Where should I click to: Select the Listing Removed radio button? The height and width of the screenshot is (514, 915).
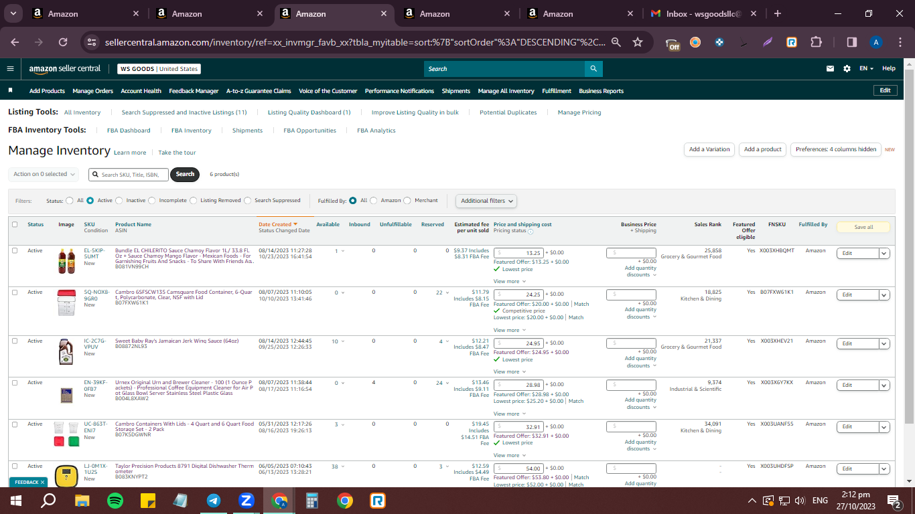194,200
